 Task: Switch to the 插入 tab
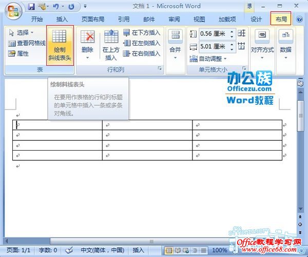[x=62, y=19]
